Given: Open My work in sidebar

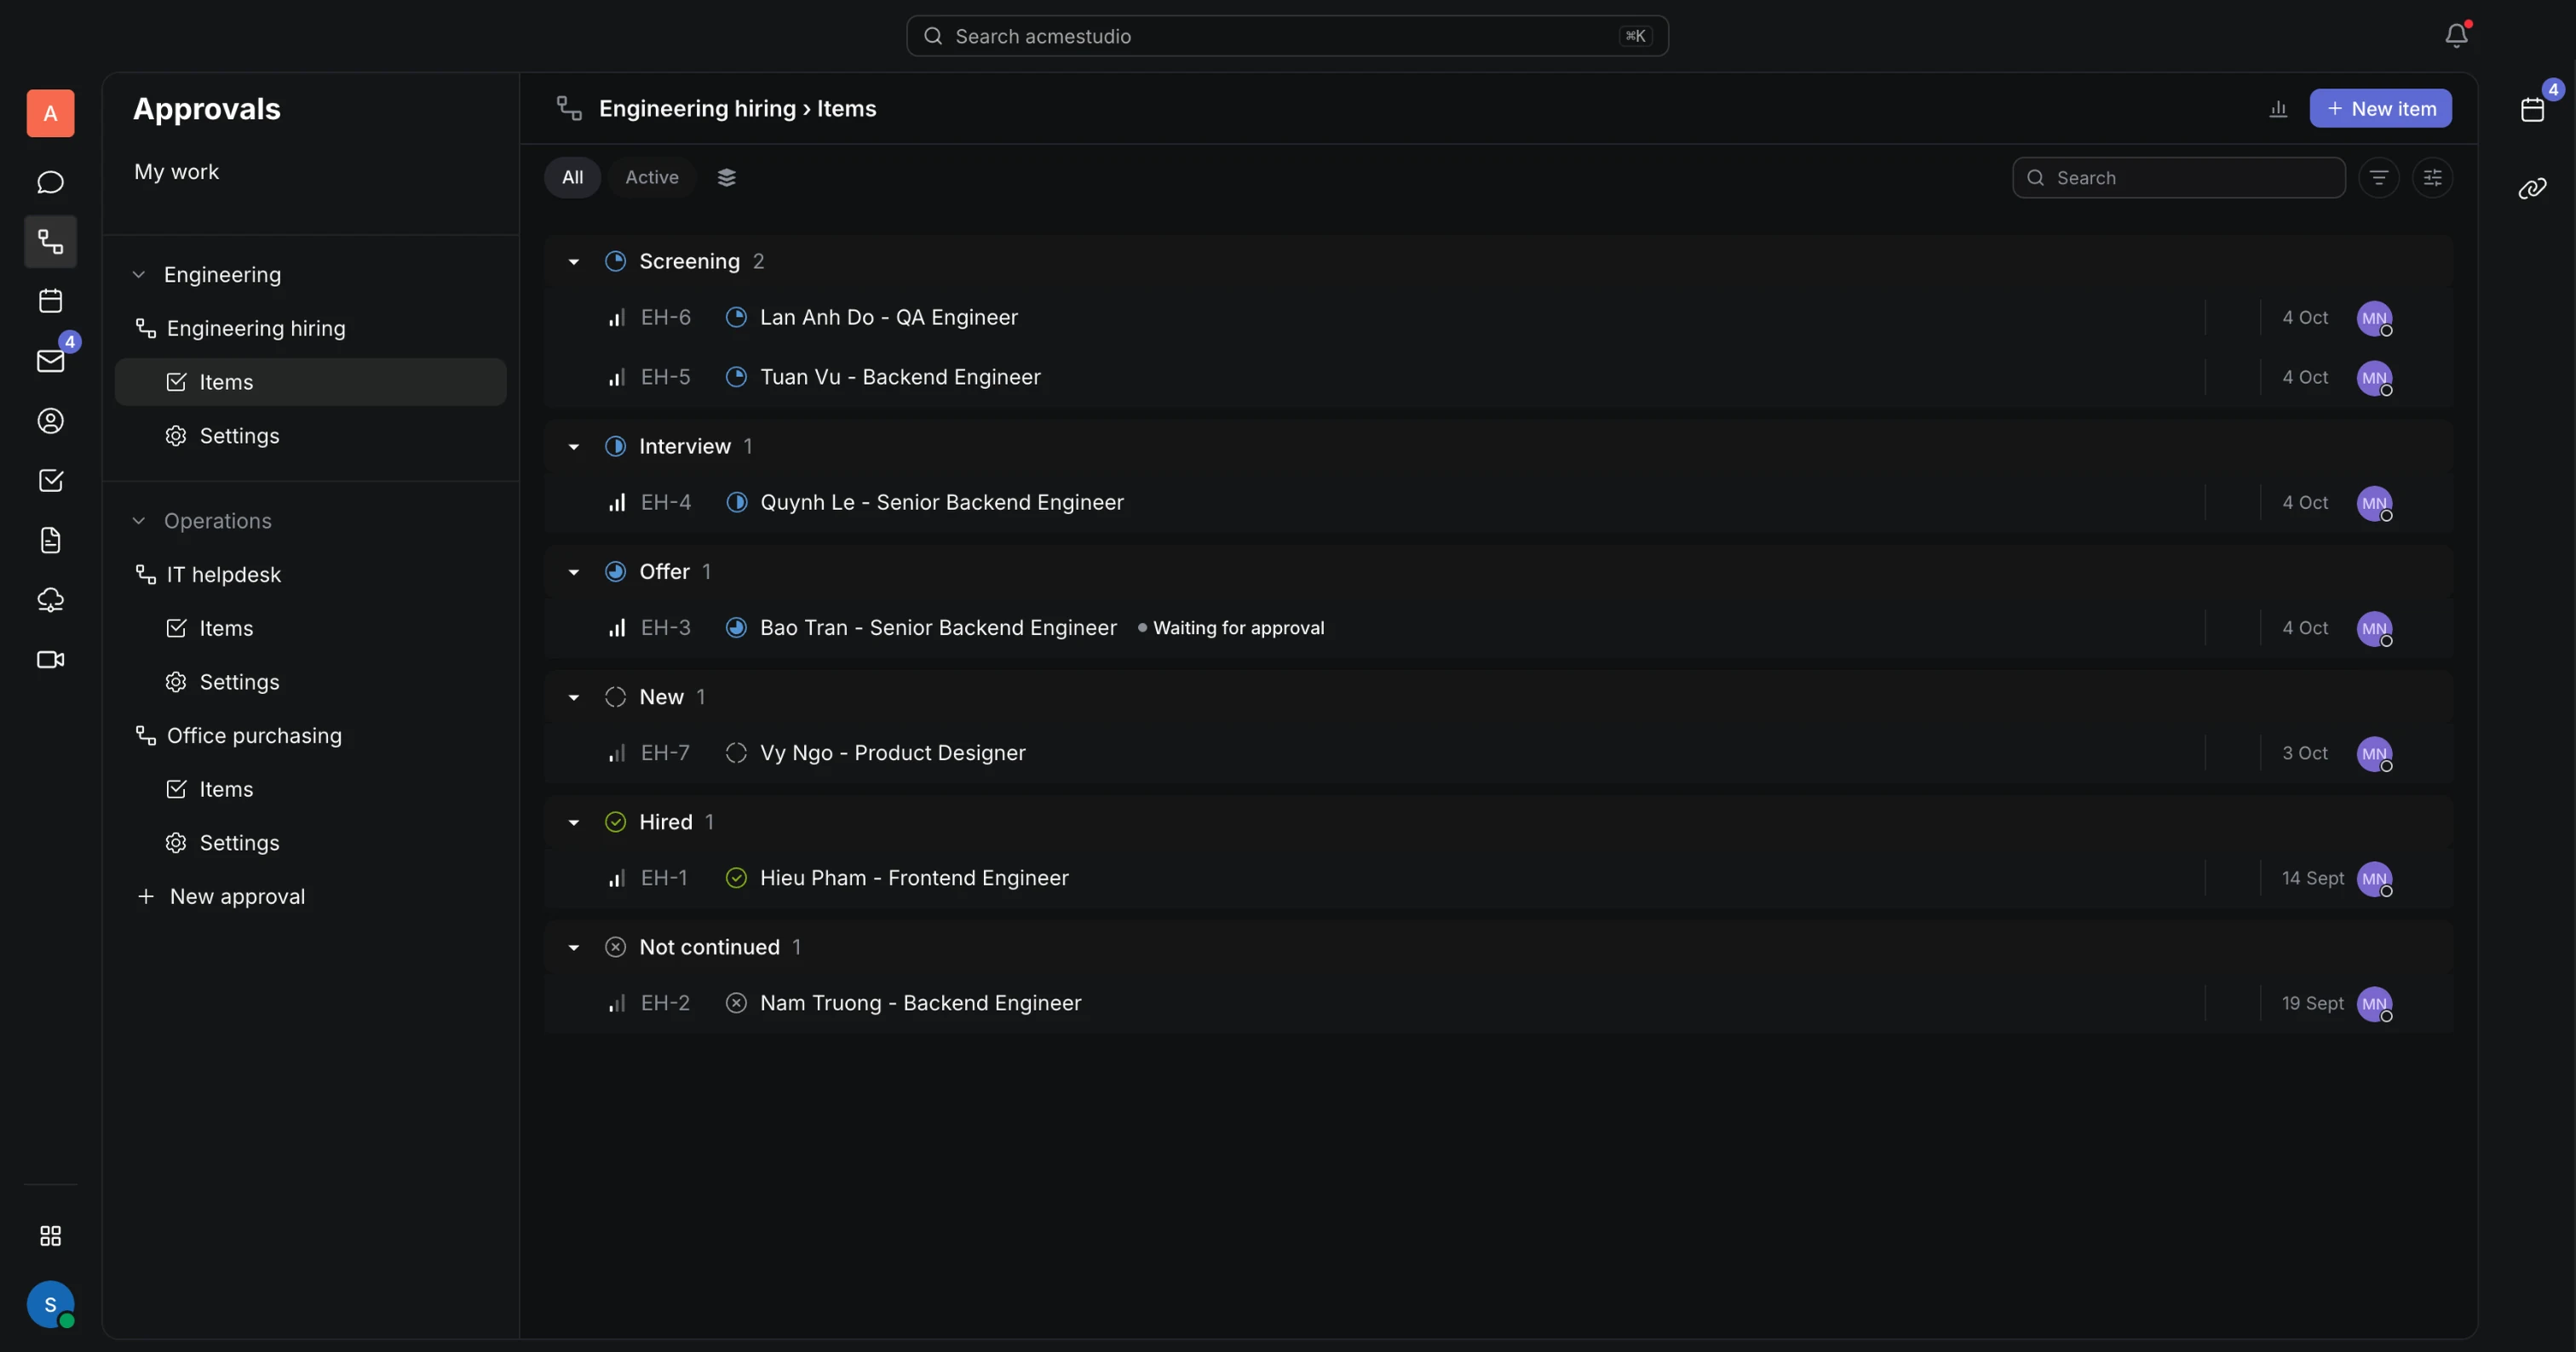Looking at the screenshot, I should tap(176, 172).
